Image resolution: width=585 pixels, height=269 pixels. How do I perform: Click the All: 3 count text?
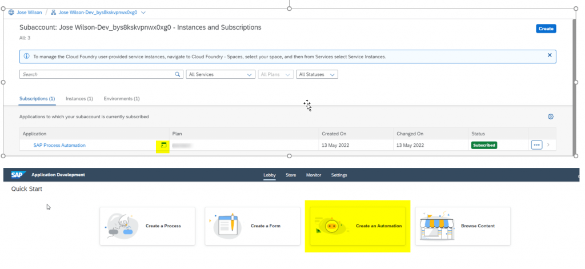(x=24, y=38)
